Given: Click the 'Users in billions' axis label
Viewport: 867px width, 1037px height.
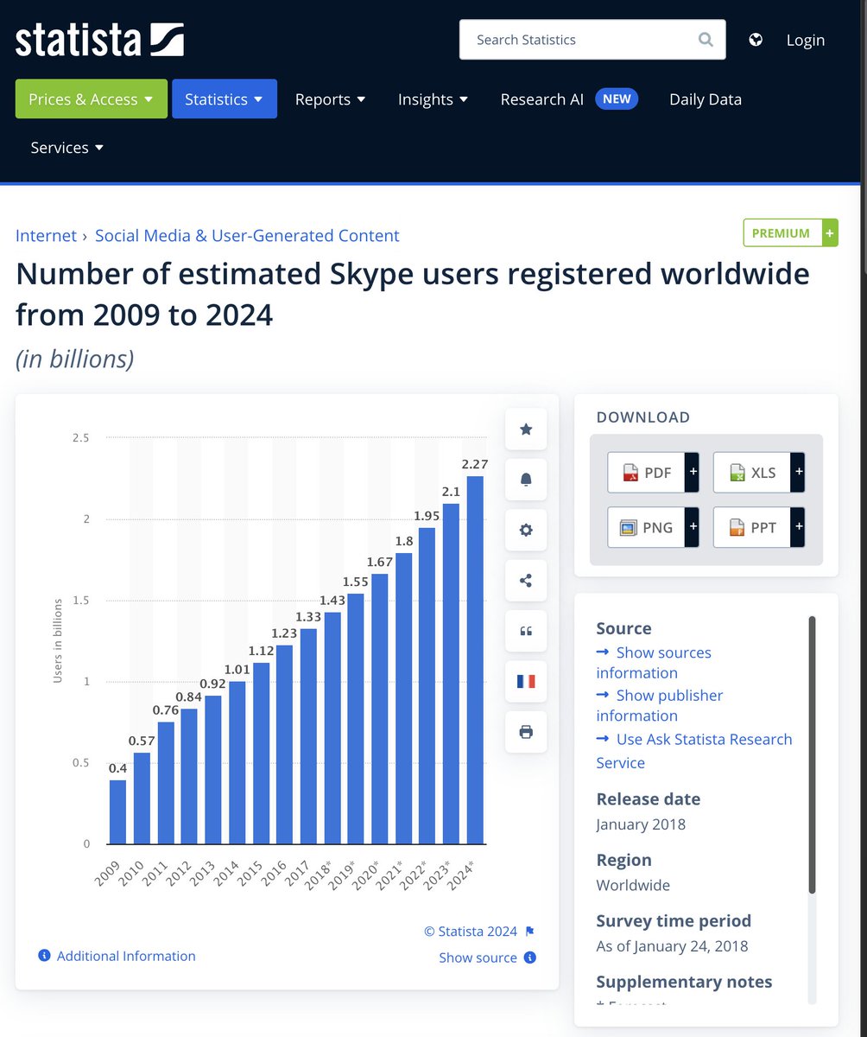Looking at the screenshot, I should 58,640.
